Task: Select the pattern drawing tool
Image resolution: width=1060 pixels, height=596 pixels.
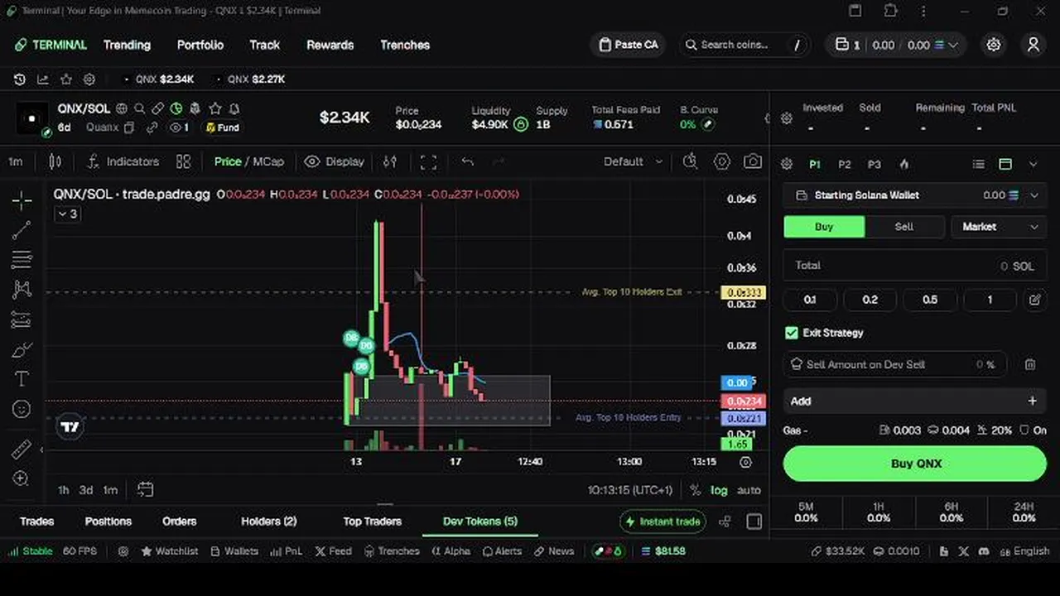Action: (x=22, y=290)
